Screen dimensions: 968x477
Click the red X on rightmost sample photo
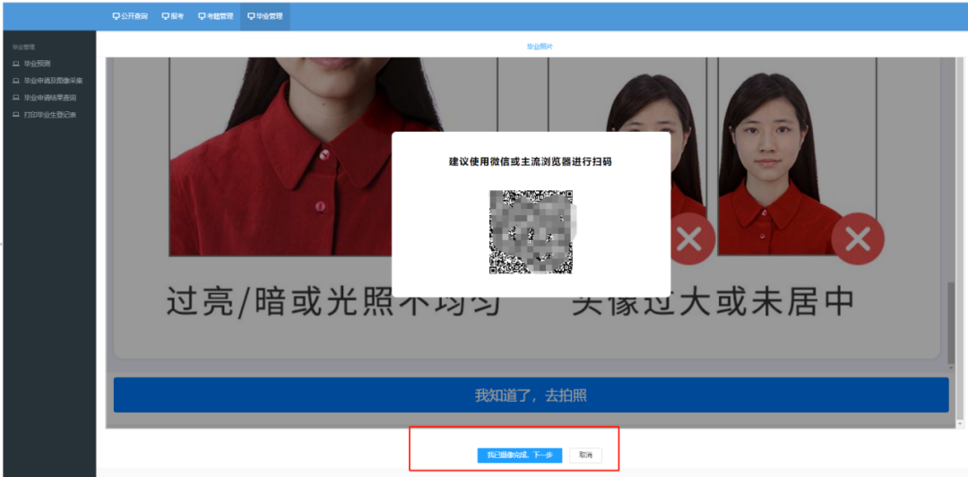pyautogui.click(x=858, y=239)
